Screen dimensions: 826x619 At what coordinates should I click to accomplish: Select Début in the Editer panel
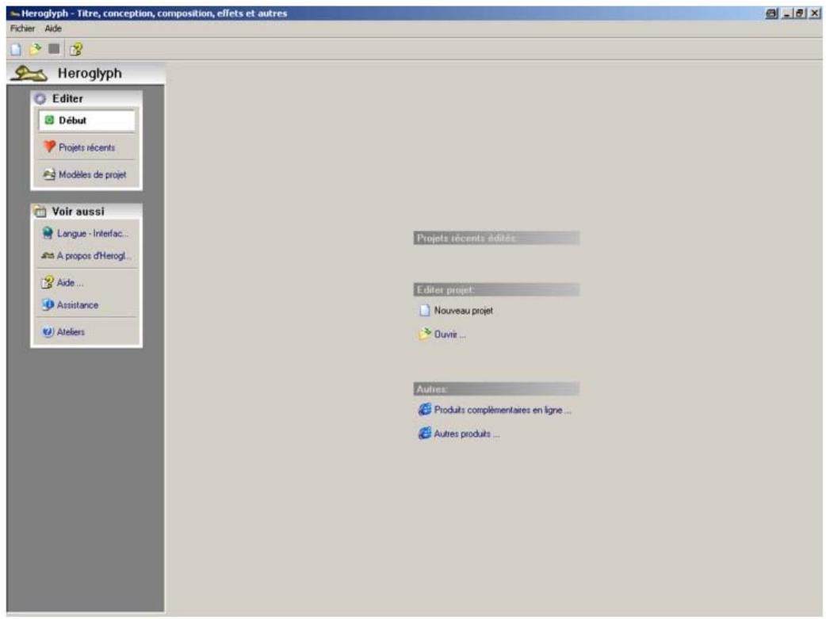click(x=87, y=120)
